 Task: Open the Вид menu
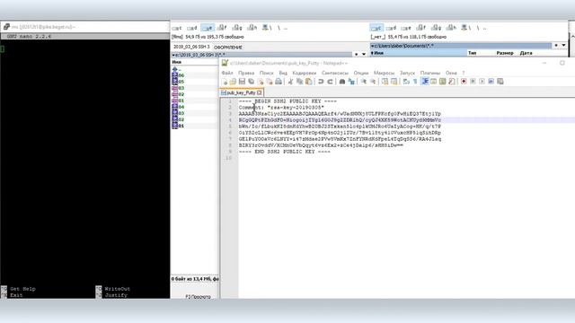(x=283, y=73)
